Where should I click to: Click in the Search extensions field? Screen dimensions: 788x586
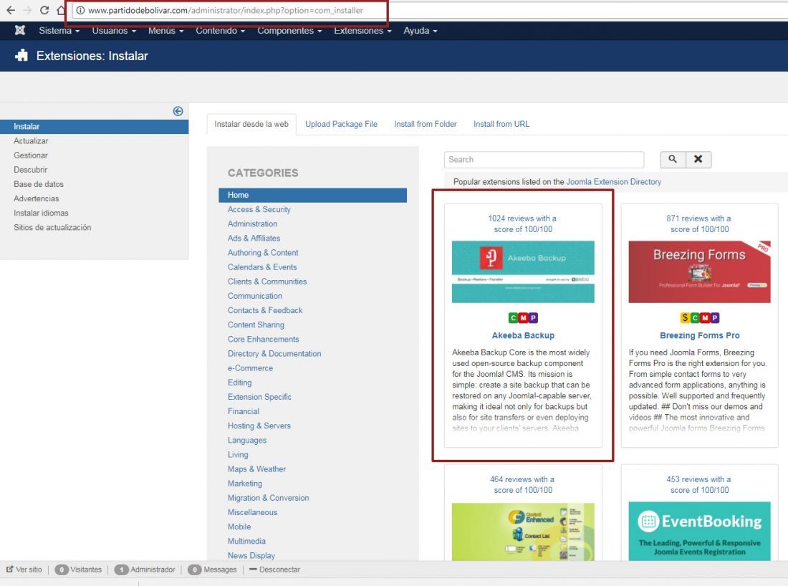(544, 159)
